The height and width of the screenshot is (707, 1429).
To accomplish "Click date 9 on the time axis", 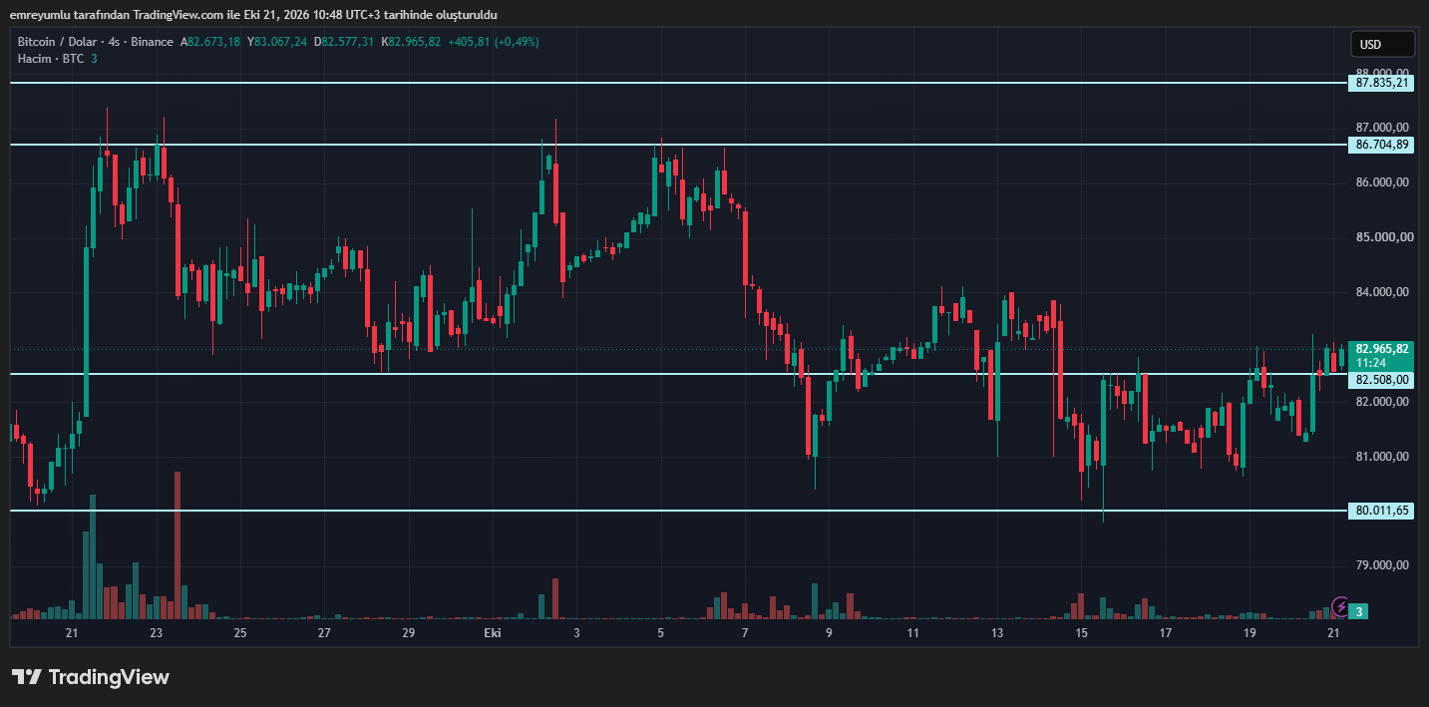I will (829, 633).
